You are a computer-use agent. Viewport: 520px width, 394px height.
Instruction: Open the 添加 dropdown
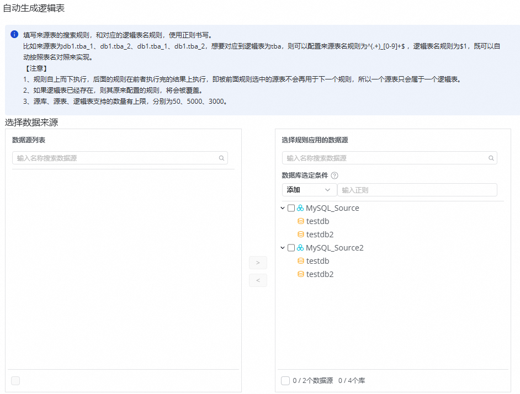[309, 189]
